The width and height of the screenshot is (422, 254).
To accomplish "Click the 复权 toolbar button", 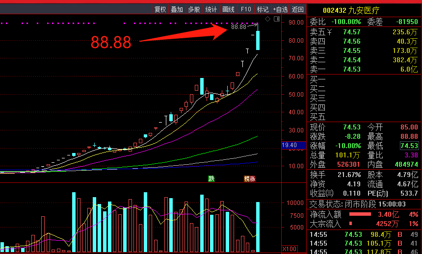I will [160, 9].
